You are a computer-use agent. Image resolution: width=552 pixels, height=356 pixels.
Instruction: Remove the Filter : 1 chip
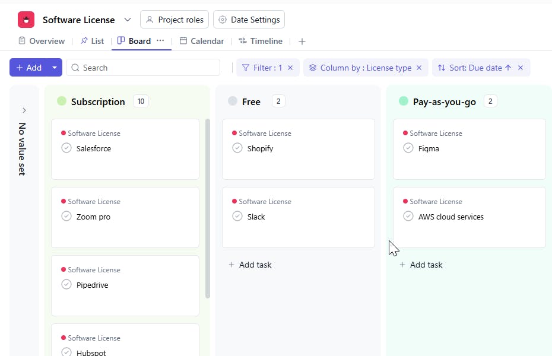tap(290, 68)
